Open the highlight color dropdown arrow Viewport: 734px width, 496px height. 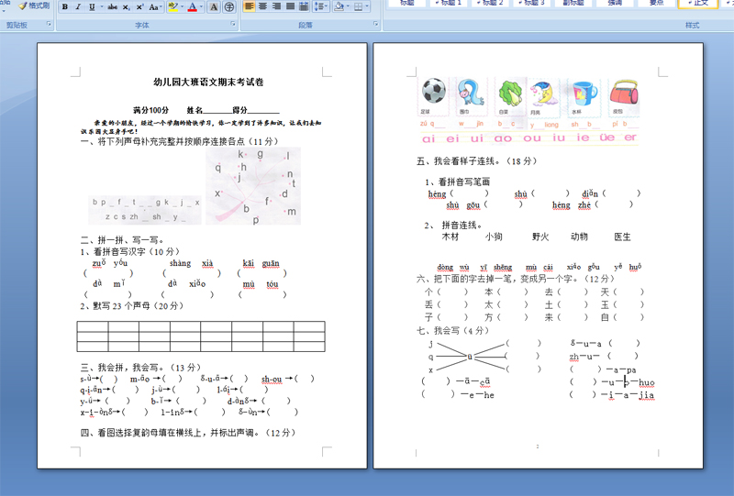click(x=182, y=6)
